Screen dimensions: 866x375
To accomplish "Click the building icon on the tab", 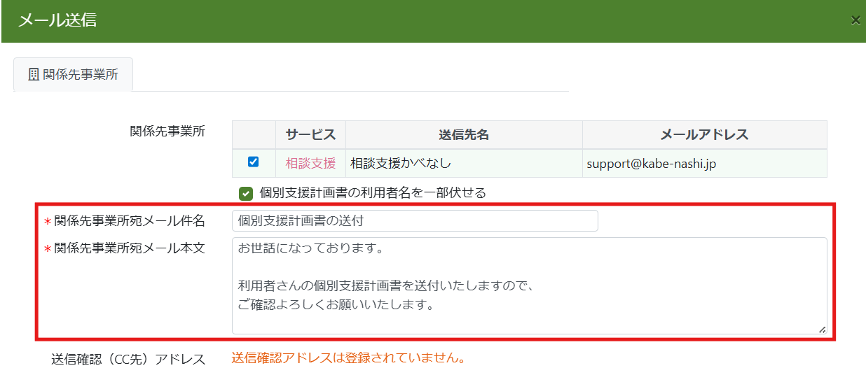I will [33, 75].
